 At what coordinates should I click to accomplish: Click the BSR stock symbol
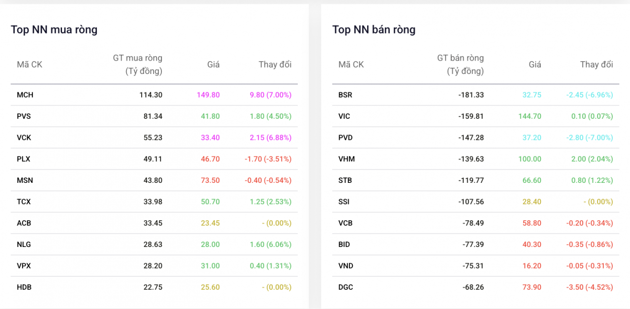point(346,95)
